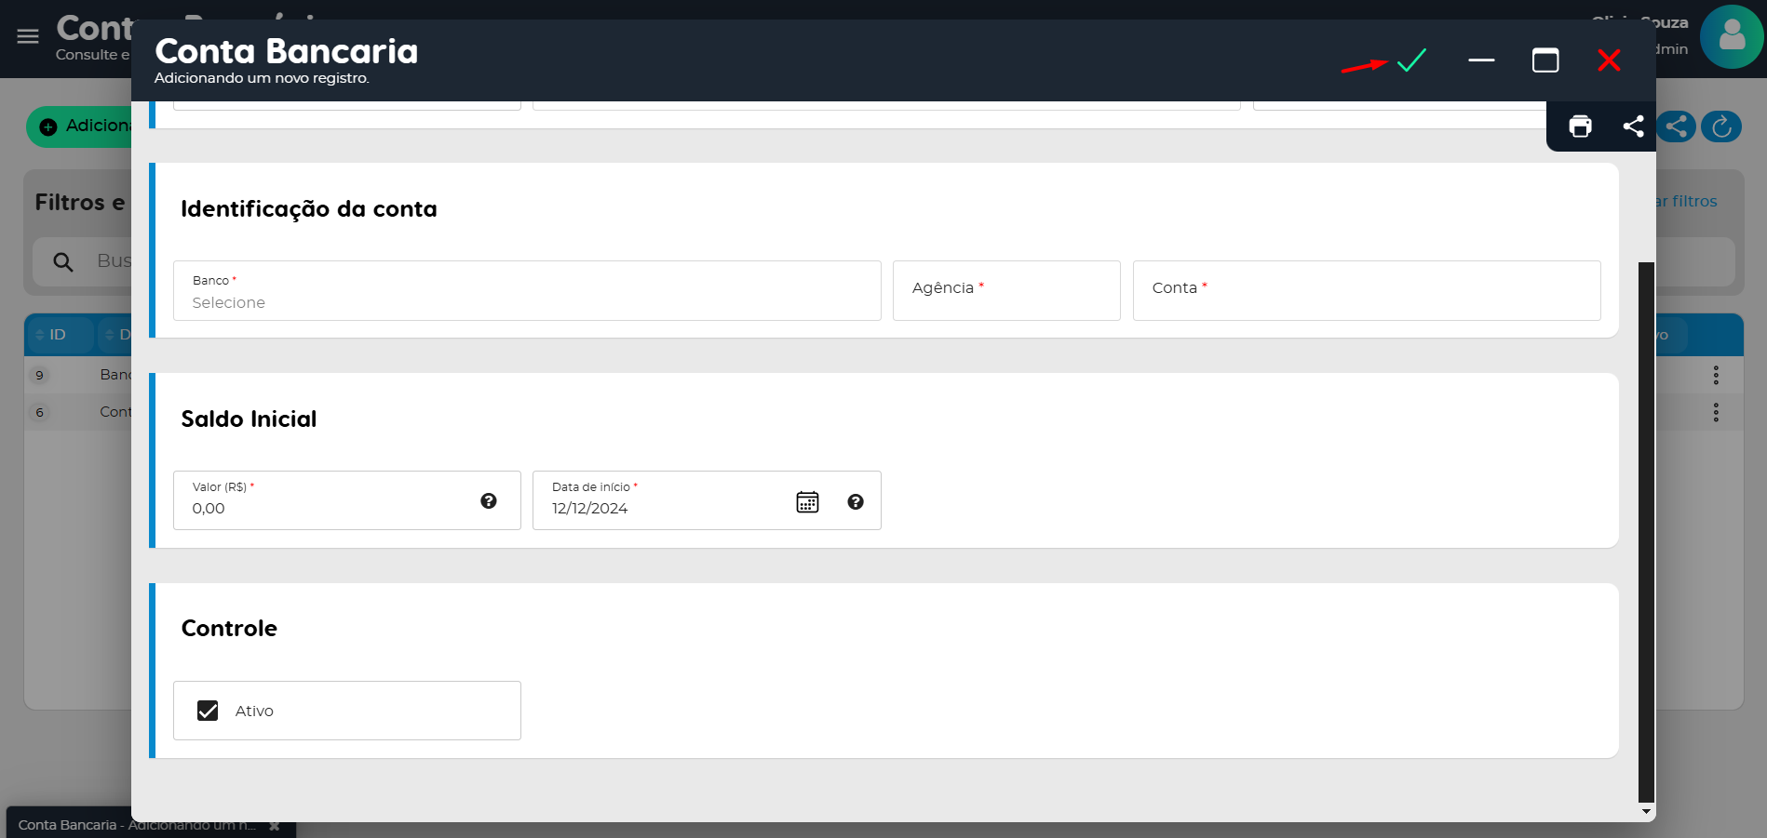Click the dark share icon in dialog
Screen dimensions: 1767x838
pyautogui.click(x=1633, y=126)
